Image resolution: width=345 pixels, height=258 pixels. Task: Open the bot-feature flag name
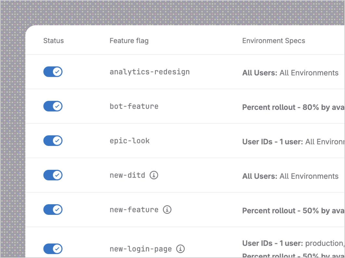(x=134, y=106)
